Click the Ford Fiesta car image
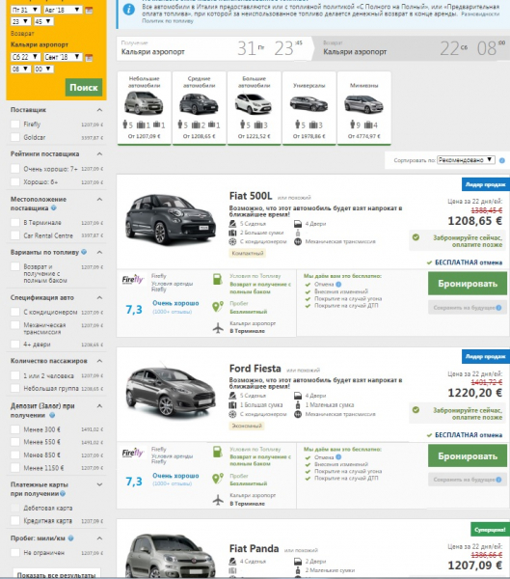This screenshot has width=510, height=579. click(x=171, y=392)
